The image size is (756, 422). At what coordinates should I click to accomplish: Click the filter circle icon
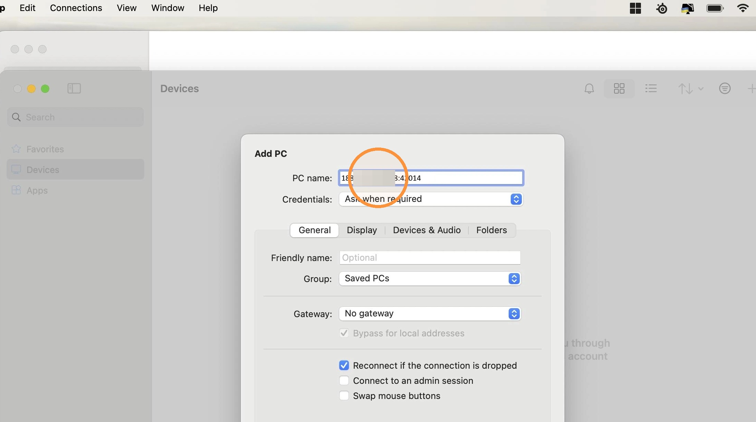pyautogui.click(x=725, y=89)
